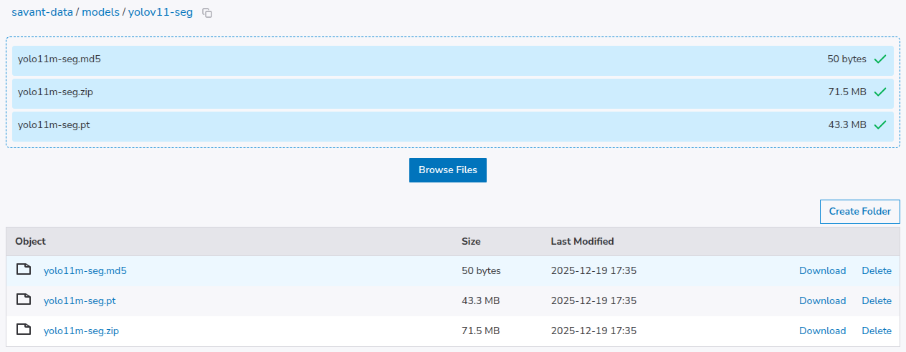
Task: Open the yolo11m-seg.md5 object link
Action: click(x=85, y=271)
